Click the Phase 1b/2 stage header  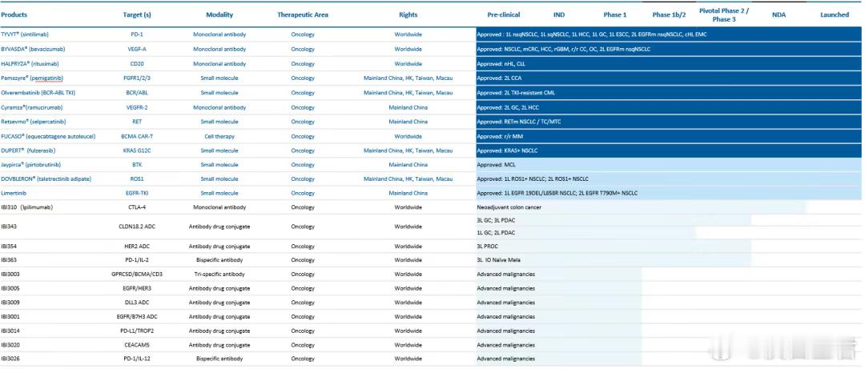669,15
